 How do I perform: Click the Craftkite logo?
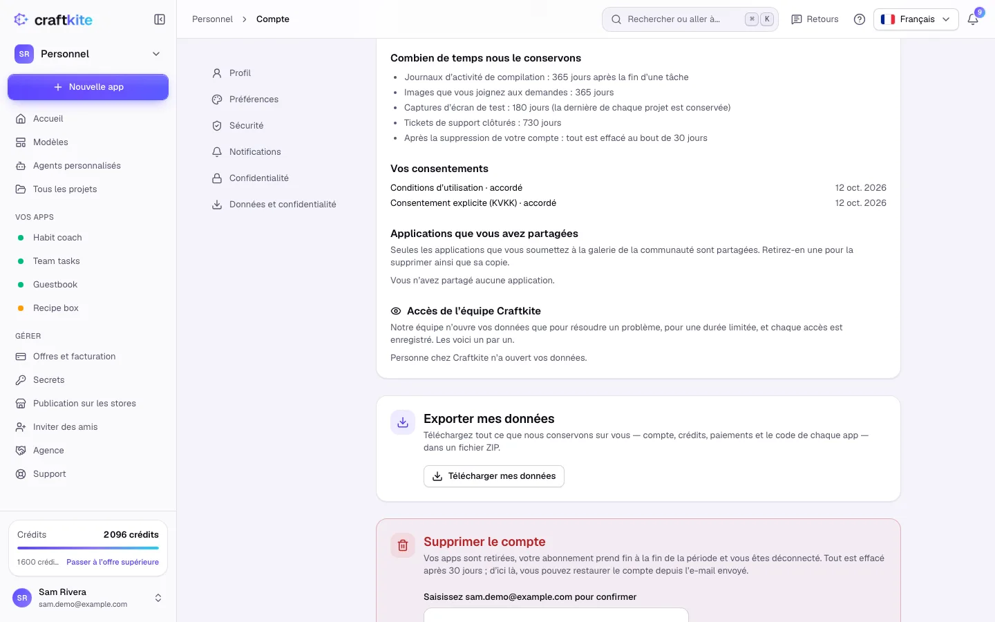(x=53, y=19)
